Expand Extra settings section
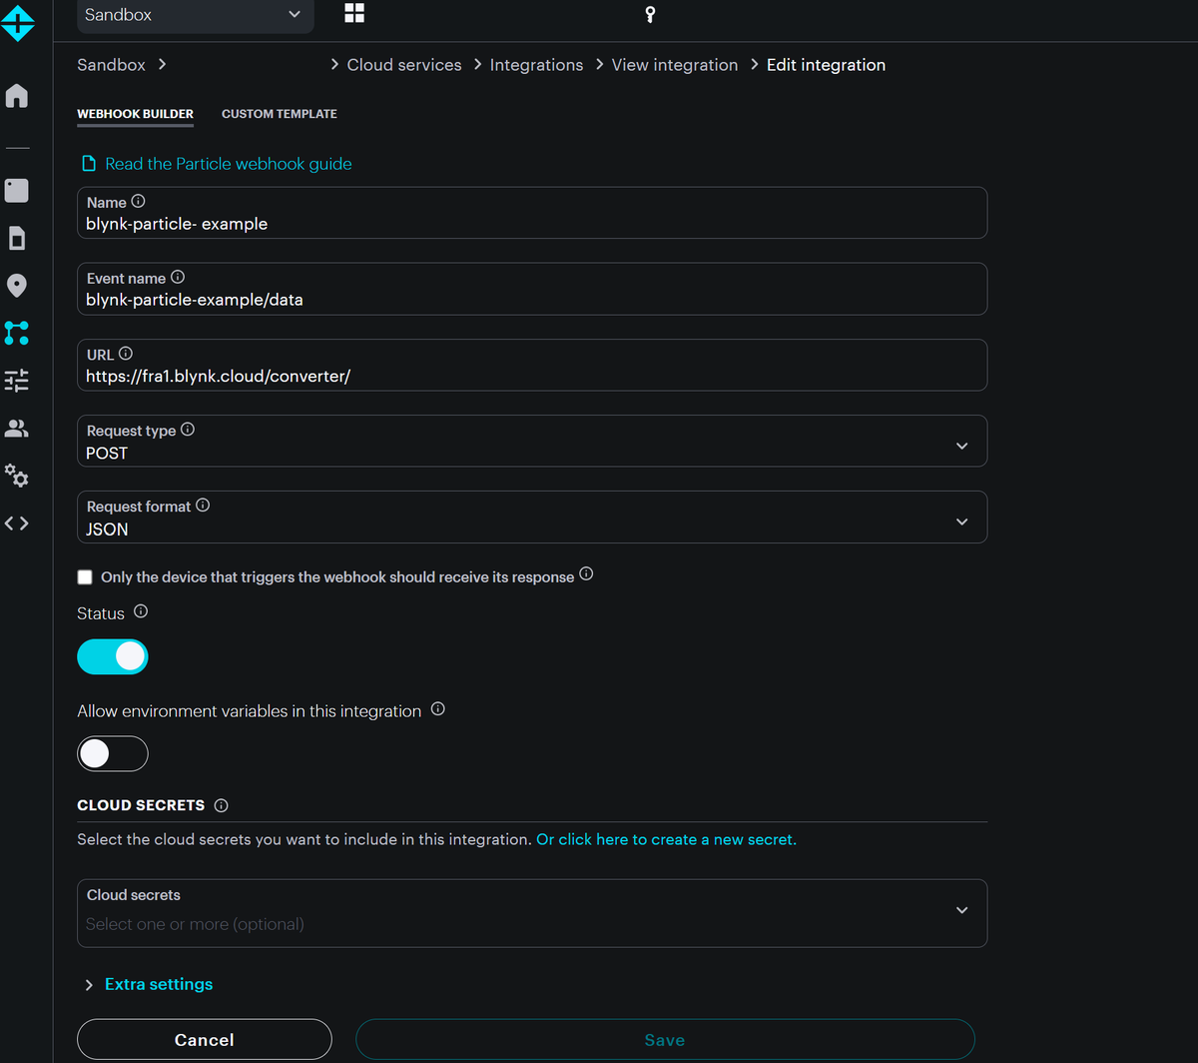The width and height of the screenshot is (1198, 1063). (149, 984)
